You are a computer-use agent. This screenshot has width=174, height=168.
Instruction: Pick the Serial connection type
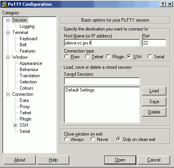150,56
